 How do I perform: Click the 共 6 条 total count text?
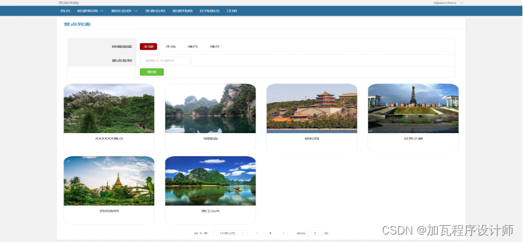coord(201,233)
